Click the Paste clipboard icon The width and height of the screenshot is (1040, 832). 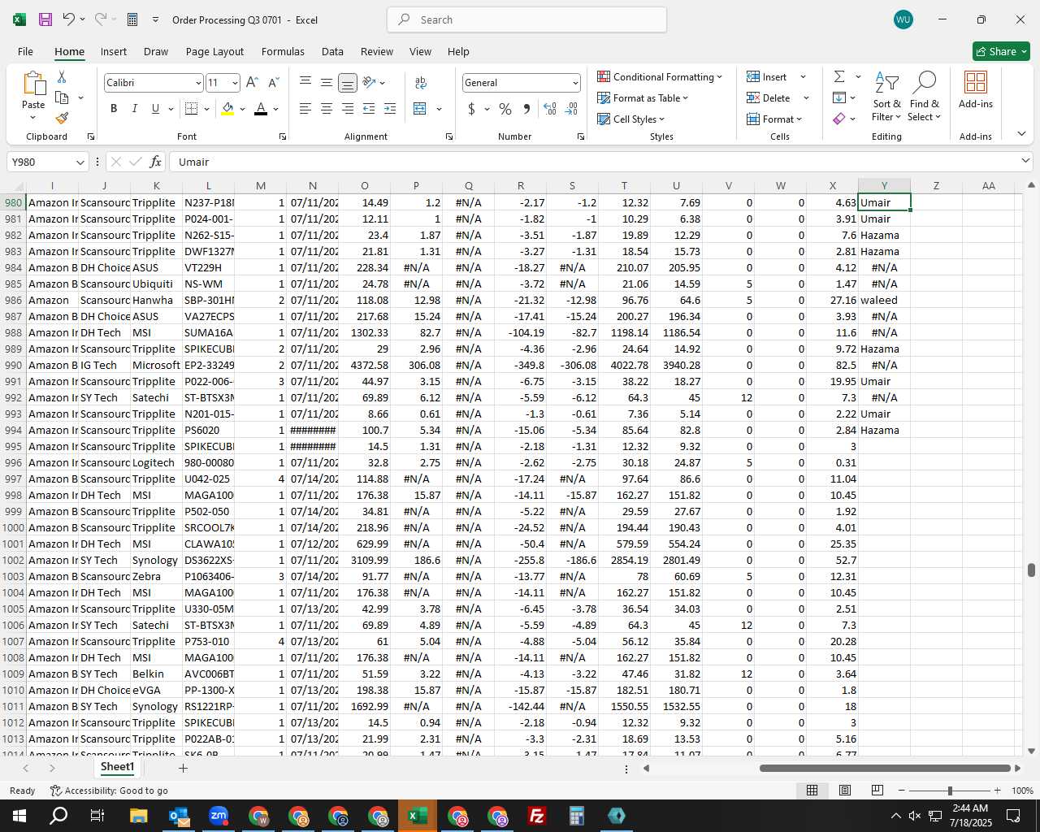33,84
